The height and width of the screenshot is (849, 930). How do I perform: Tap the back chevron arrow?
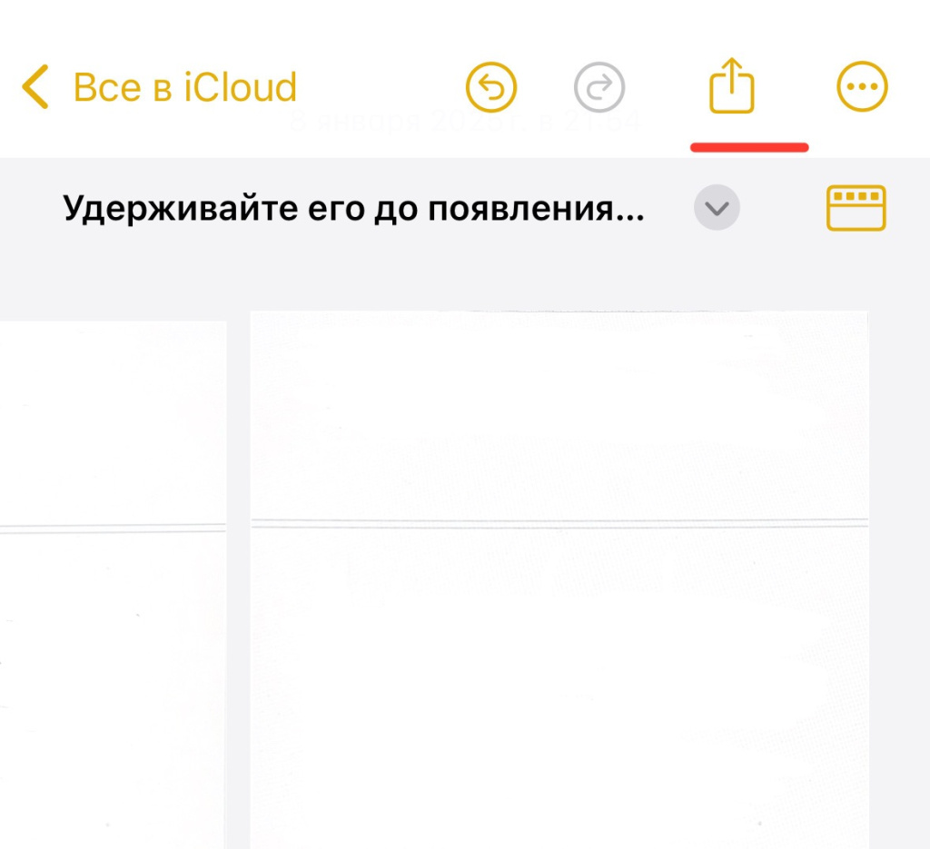pyautogui.click(x=35, y=88)
